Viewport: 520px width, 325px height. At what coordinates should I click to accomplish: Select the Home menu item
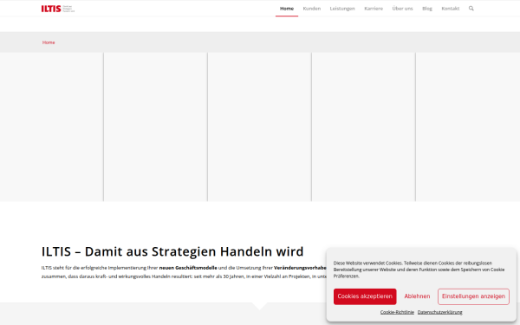click(287, 9)
